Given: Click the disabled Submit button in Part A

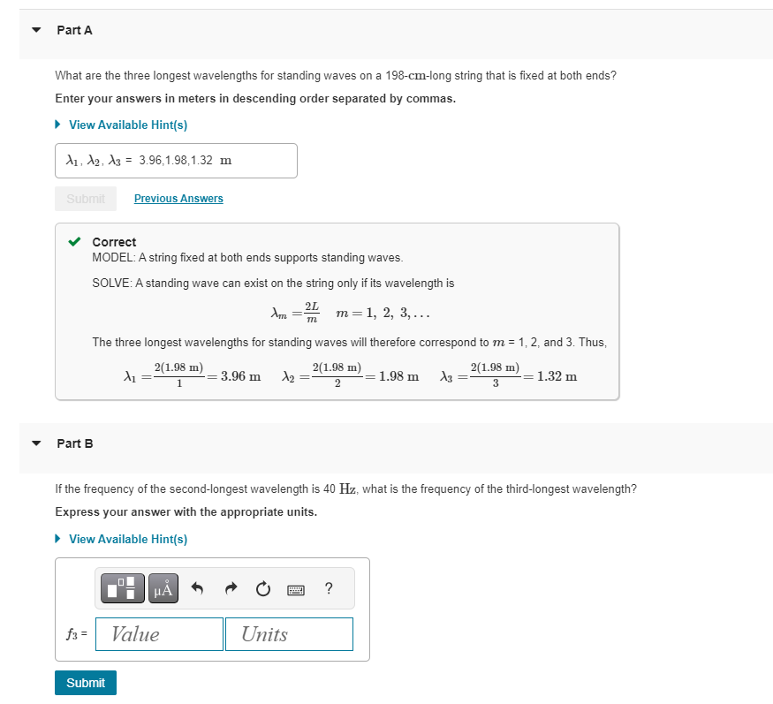Looking at the screenshot, I should [85, 198].
